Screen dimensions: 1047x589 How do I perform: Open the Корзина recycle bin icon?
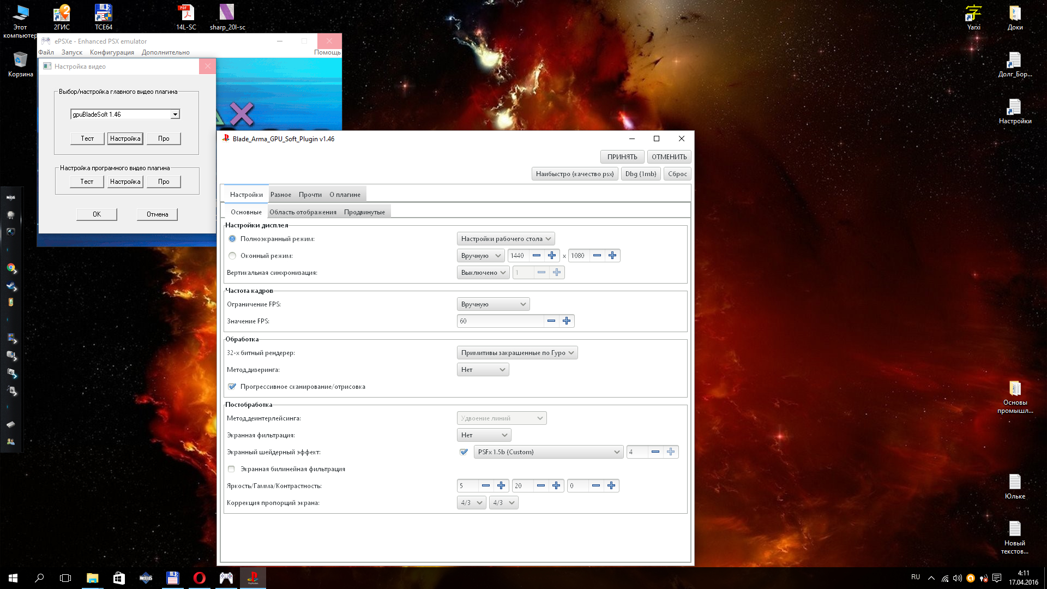click(20, 64)
